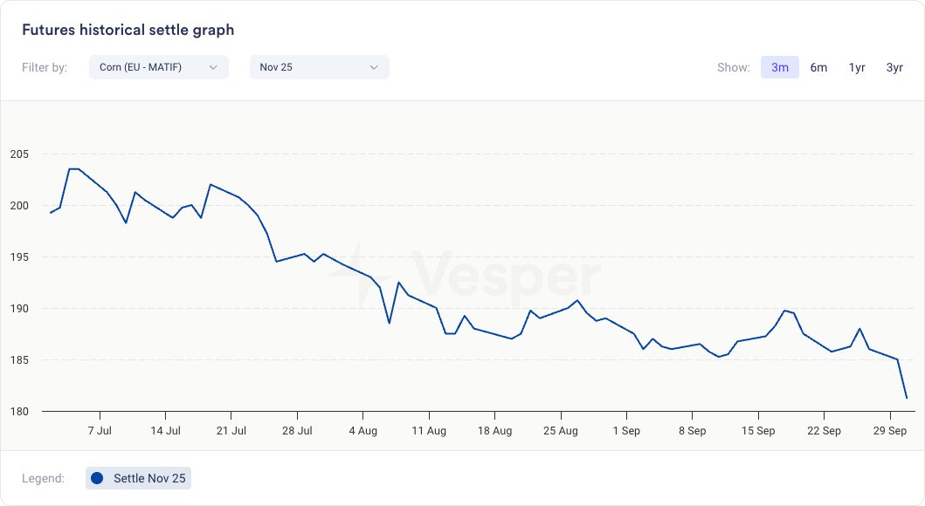Switch the graph to 6m range
Image resolution: width=925 pixels, height=506 pixels.
(x=818, y=67)
